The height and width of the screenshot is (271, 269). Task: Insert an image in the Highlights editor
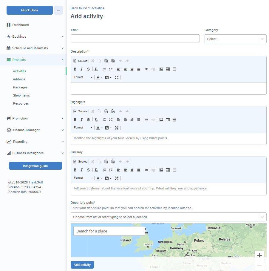(x=161, y=120)
